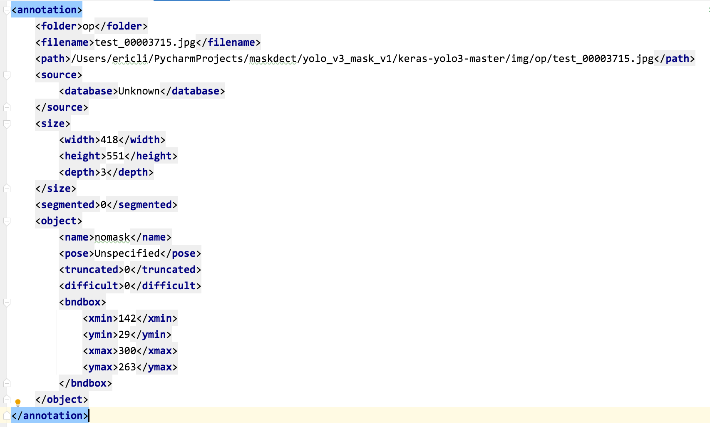Collapse the bndbox element fold marker
Screen dimensions: 710x427
(7, 302)
